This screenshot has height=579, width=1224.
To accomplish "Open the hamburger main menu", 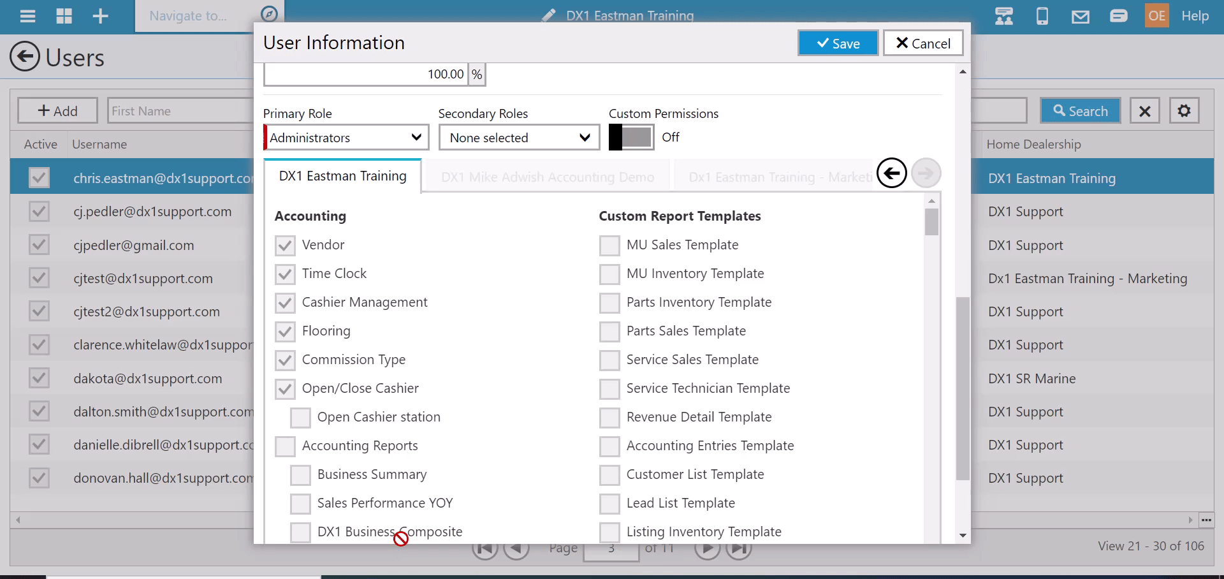I will (27, 16).
